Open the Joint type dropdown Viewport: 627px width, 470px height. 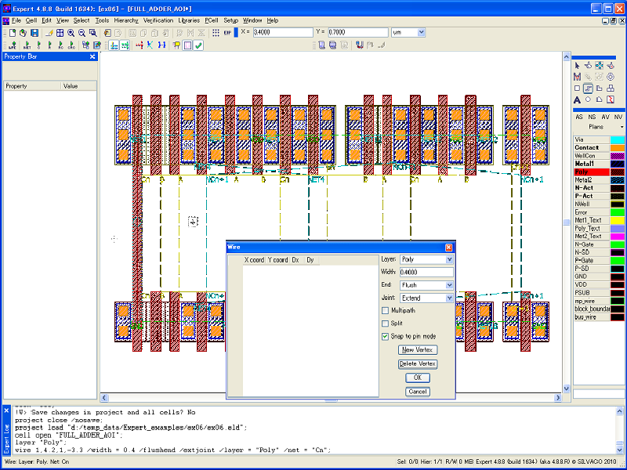[449, 298]
